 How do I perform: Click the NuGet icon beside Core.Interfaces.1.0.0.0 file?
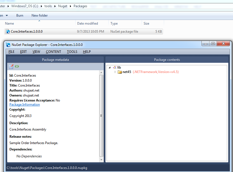click(x=7, y=31)
